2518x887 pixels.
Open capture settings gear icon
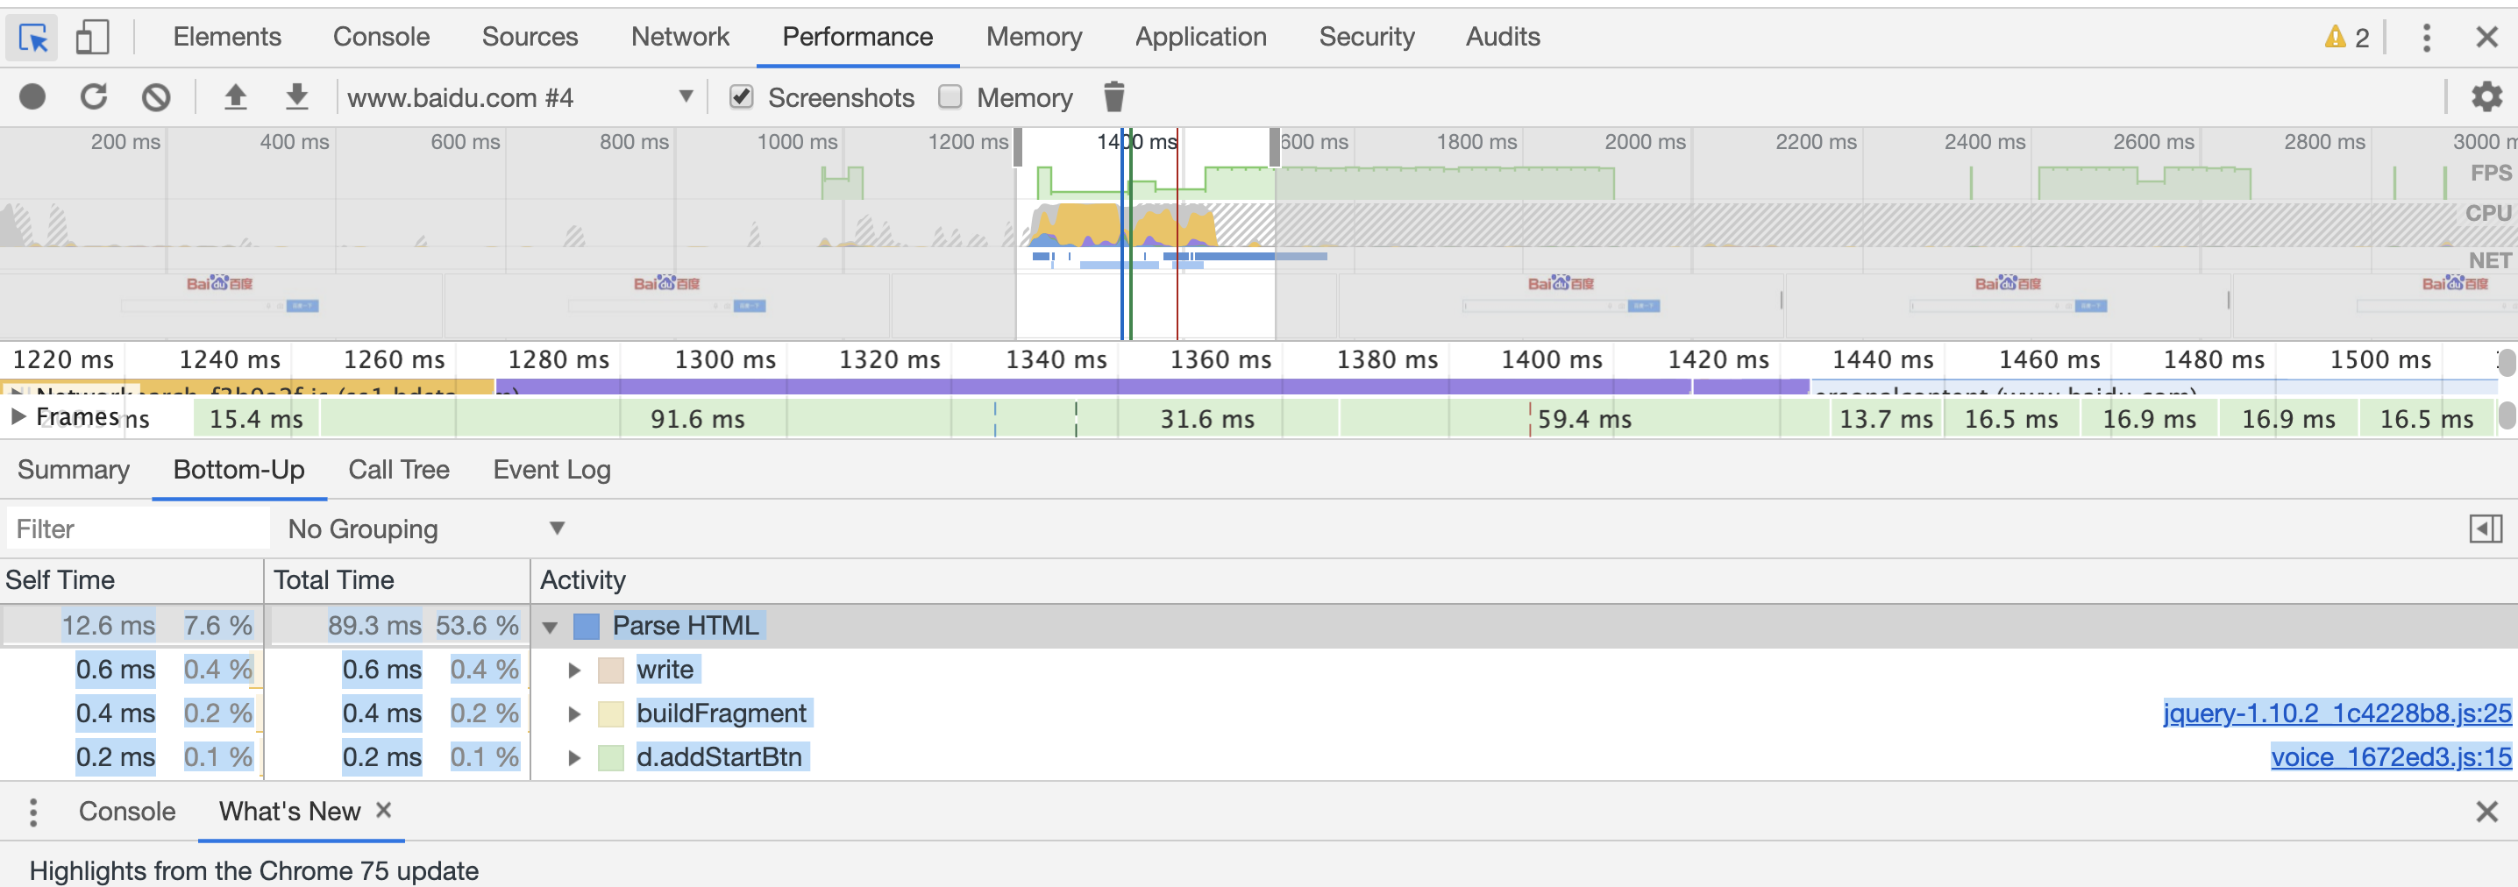coord(2486,96)
